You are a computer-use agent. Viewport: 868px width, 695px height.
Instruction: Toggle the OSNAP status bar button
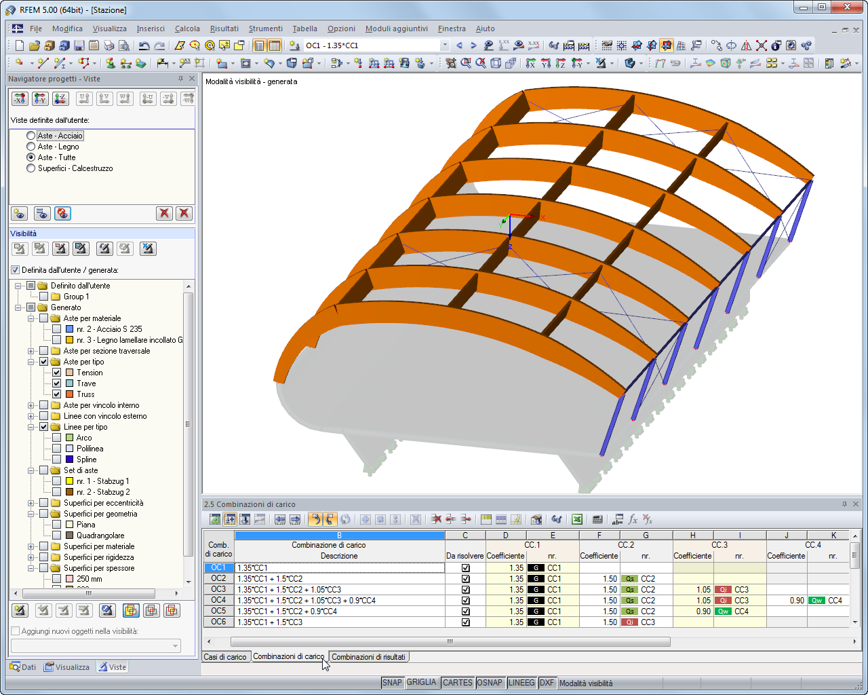tap(490, 683)
